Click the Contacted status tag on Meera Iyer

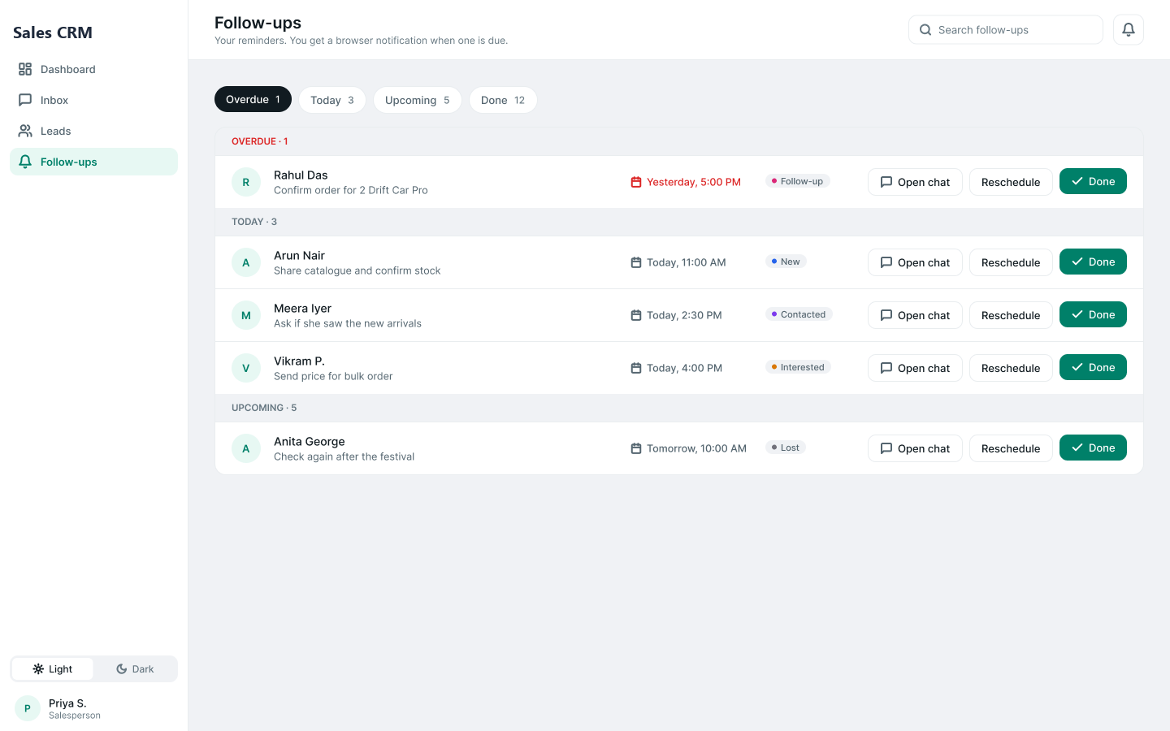pos(799,314)
